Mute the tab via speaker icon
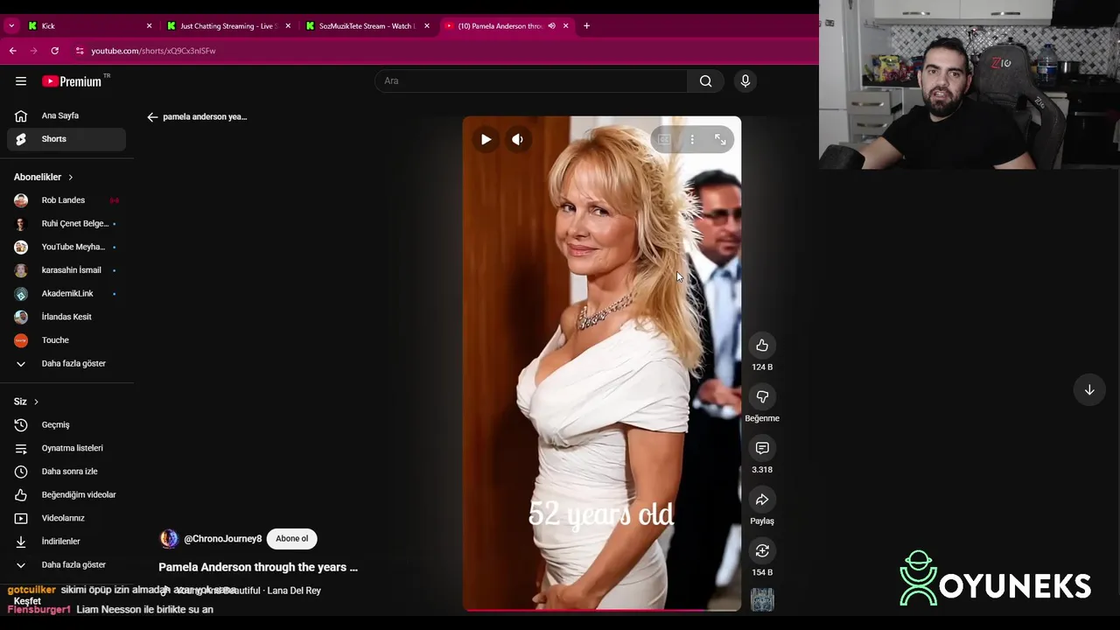This screenshot has height=630, width=1120. point(551,26)
